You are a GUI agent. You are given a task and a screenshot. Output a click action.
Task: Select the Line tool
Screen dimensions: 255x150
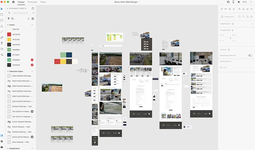pos(2,32)
